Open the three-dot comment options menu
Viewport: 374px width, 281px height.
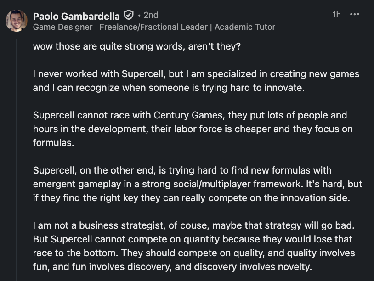(355, 15)
